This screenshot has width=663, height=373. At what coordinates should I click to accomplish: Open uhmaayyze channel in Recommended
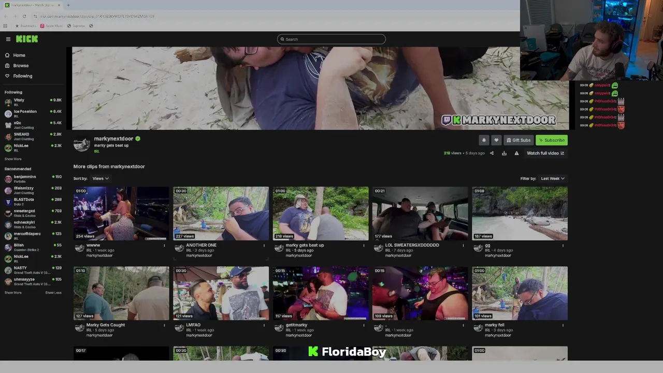point(33,281)
